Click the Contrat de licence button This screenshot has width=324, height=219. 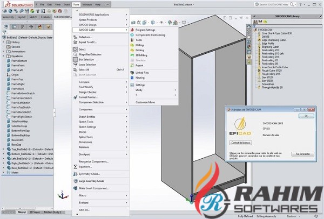tap(240, 143)
